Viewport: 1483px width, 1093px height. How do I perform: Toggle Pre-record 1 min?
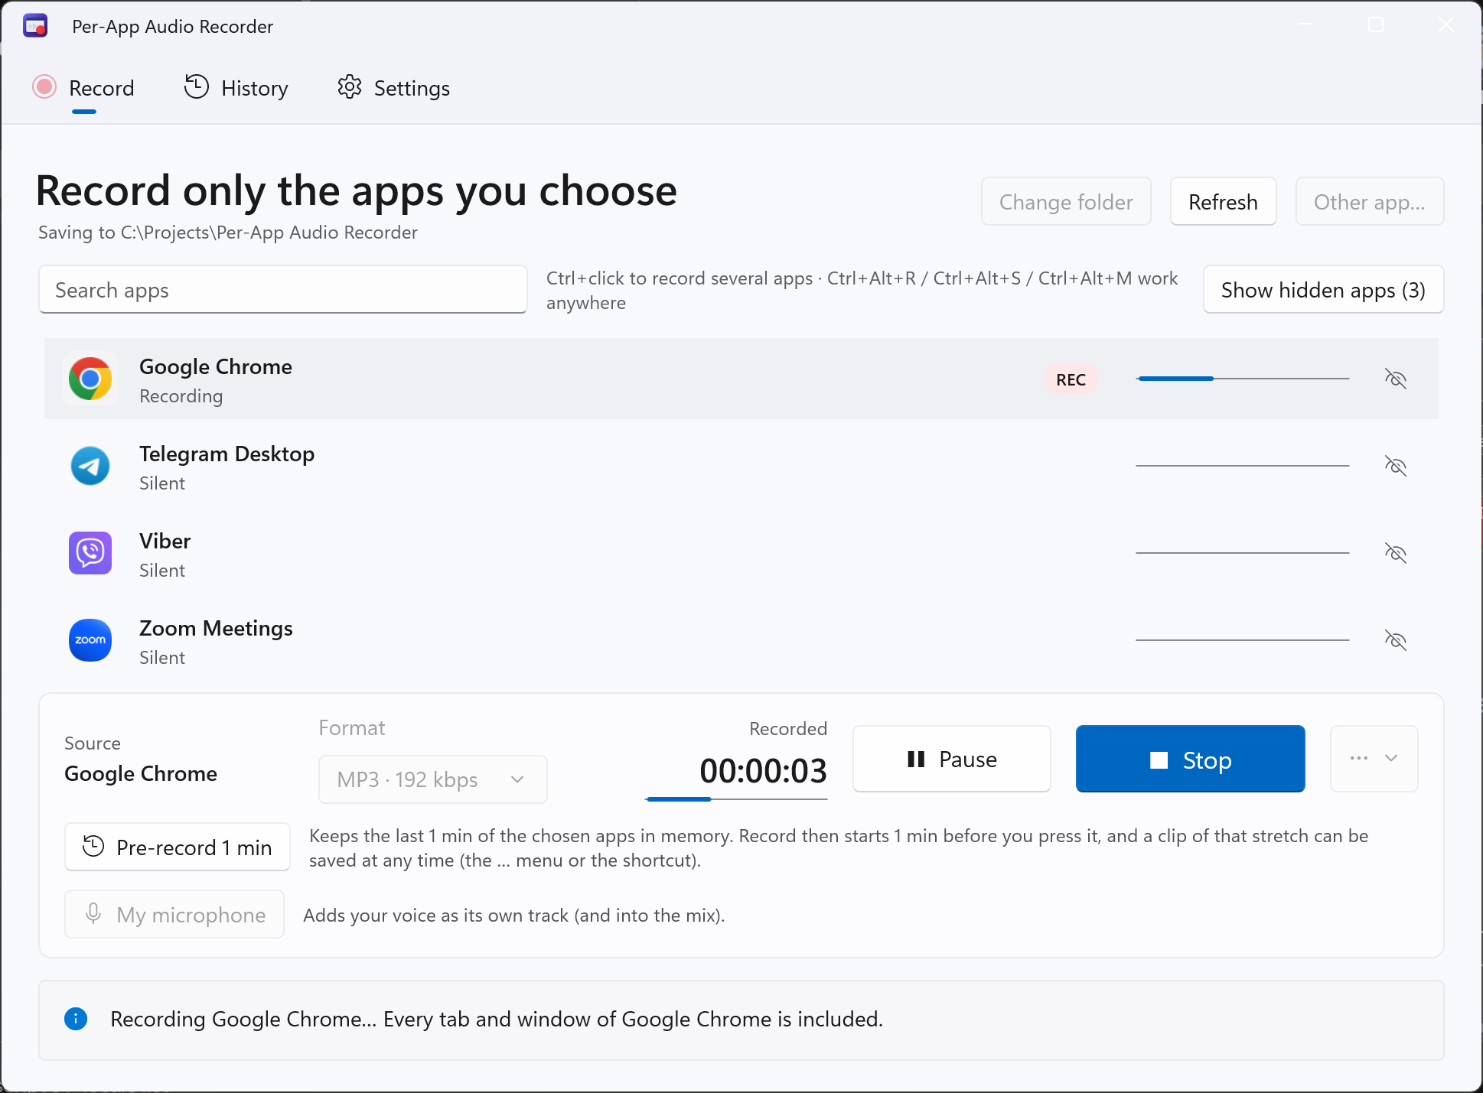coord(178,847)
